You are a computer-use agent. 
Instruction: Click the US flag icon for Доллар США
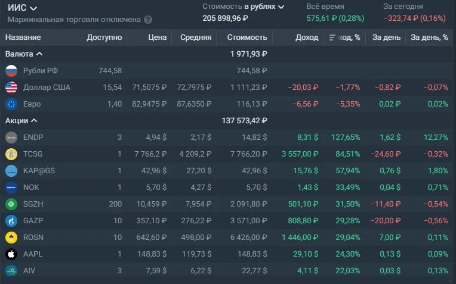pyautogui.click(x=11, y=88)
